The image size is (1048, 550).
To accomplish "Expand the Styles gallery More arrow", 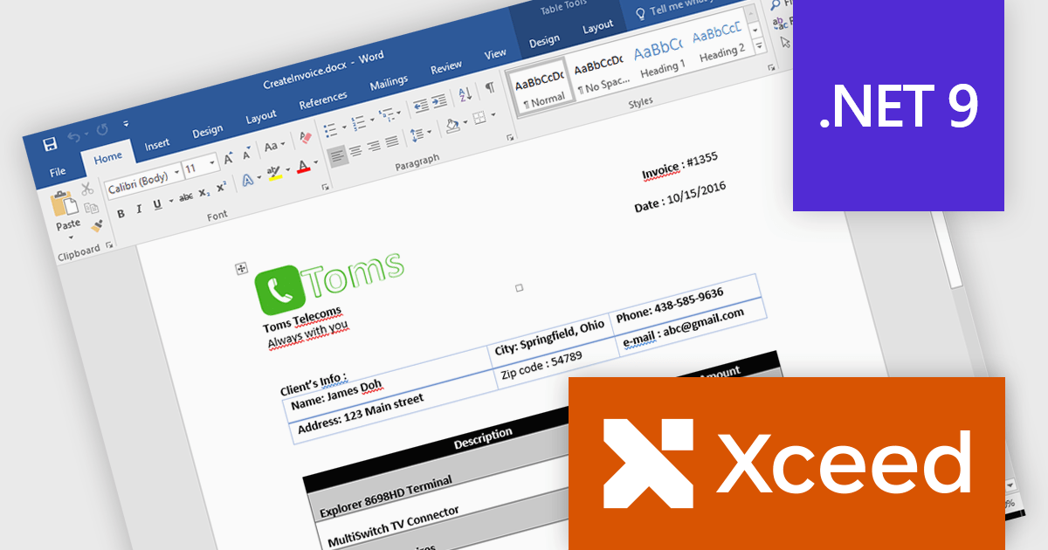I will pyautogui.click(x=758, y=44).
